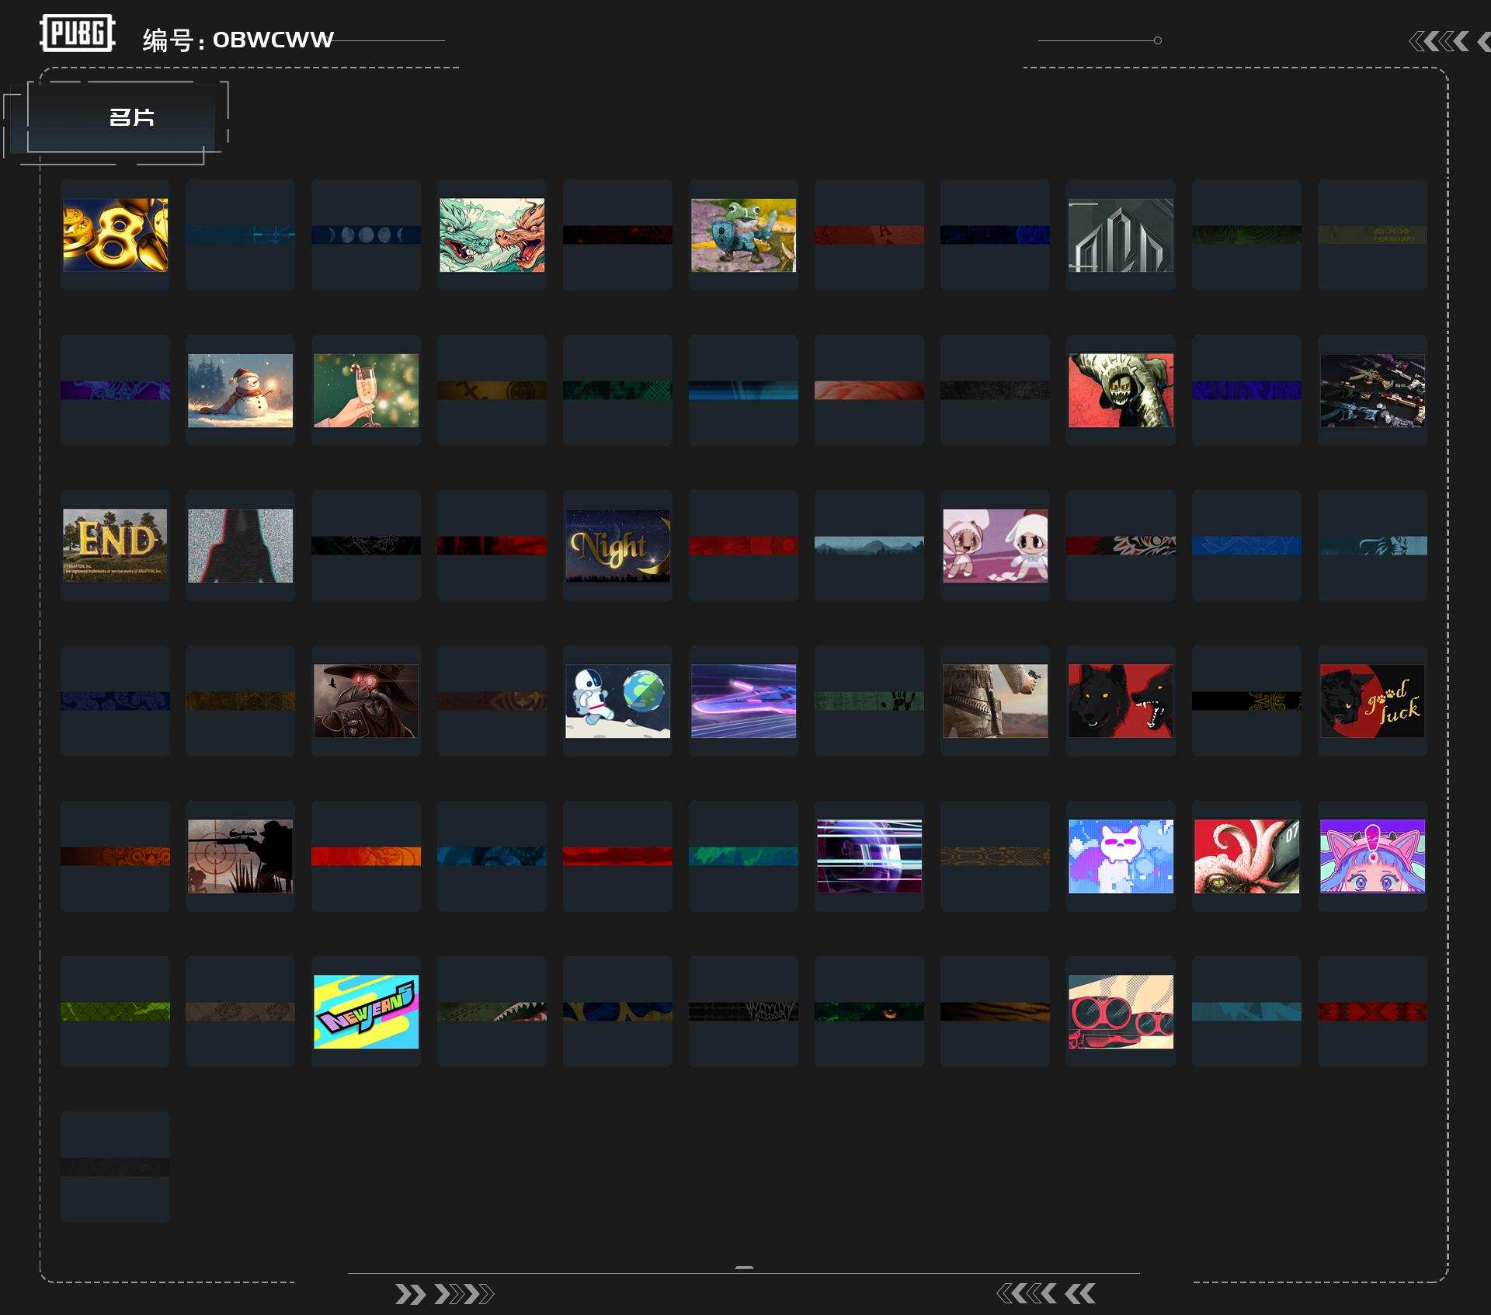Select the snowman nameplate
Screen dimensions: 1491x1315
240,391
